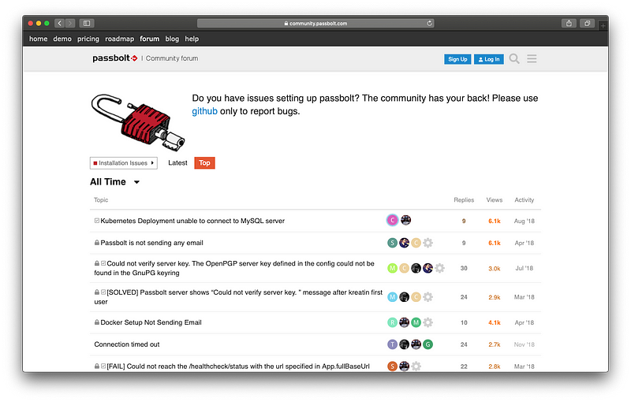Click the passbolt logo
This screenshot has width=631, height=402.
(115, 58)
